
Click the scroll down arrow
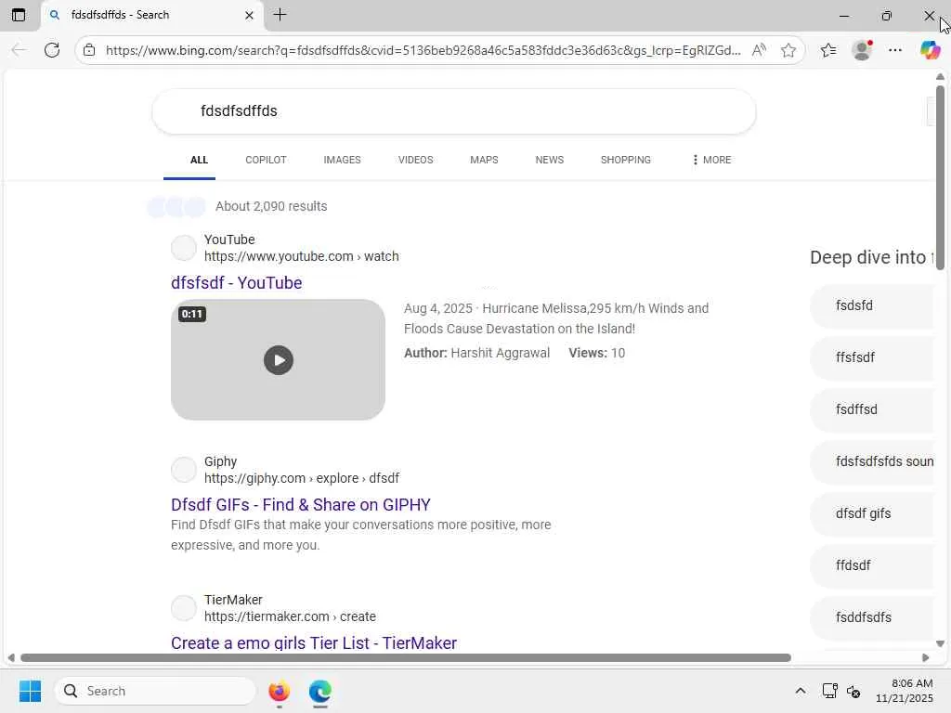[940, 644]
